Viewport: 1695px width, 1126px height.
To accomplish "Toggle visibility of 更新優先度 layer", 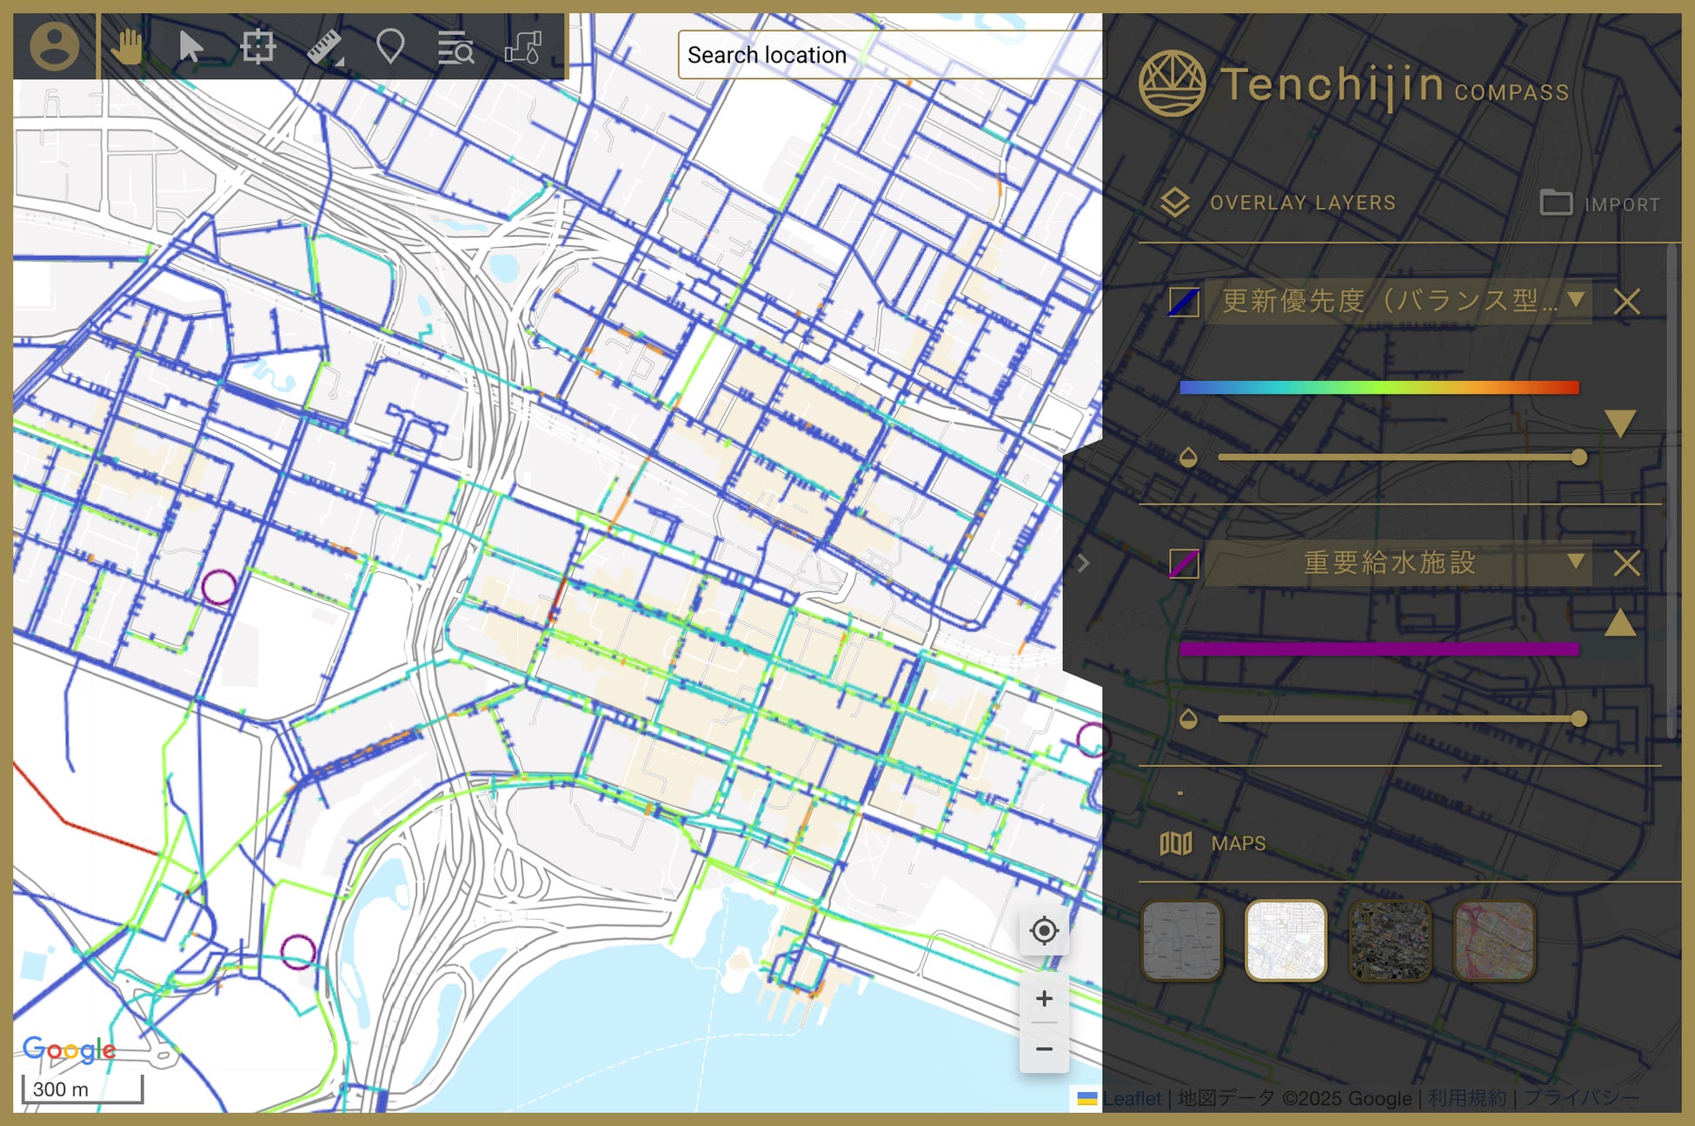I will pyautogui.click(x=1184, y=302).
